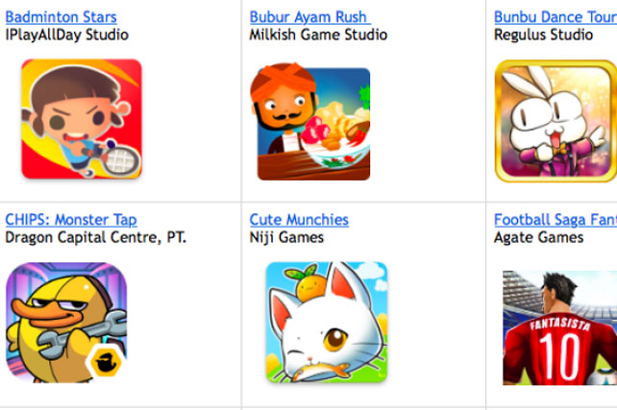Select the CHIPS Monster Tap duck icon
The height and width of the screenshot is (410, 617).
pos(66,323)
